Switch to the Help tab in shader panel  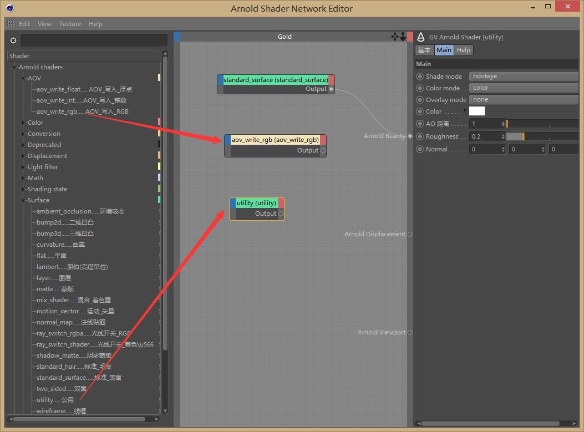click(x=463, y=50)
